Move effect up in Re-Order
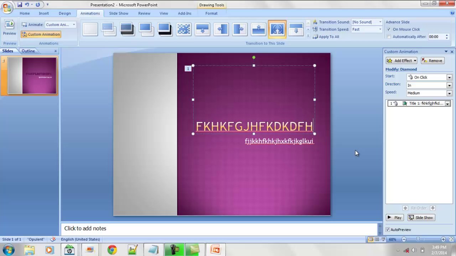The height and width of the screenshot is (256, 456). tap(405, 208)
